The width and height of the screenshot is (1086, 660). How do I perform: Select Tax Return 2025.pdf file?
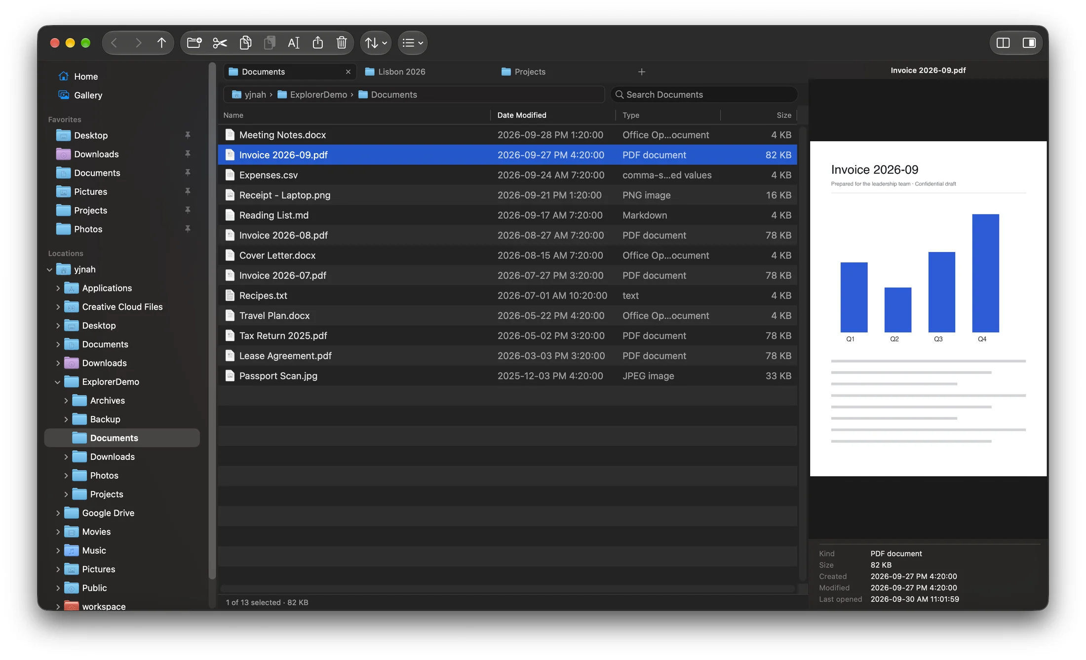click(507, 336)
